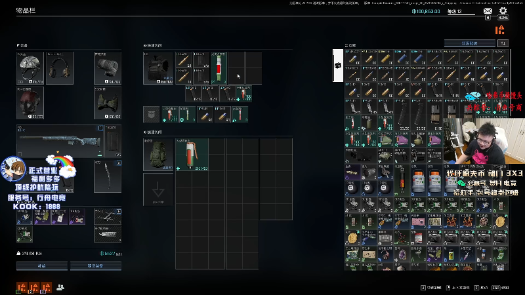Click the wide button left of sort
Image resolution: width=525 pixels, height=295 pixels.
[x=469, y=43]
